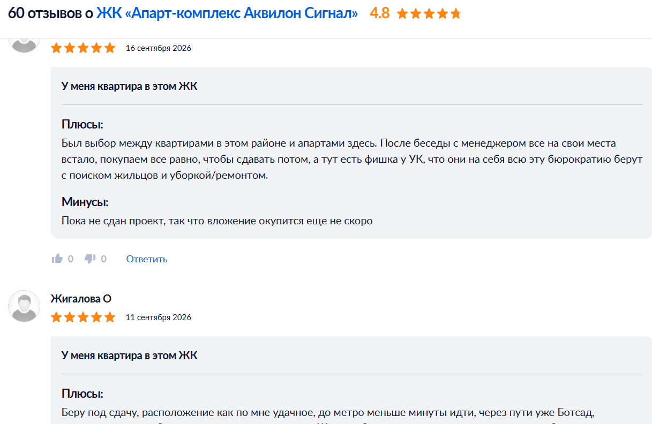
Task: Click the partially visible avatar of the first reviewer
Action: click(24, 46)
